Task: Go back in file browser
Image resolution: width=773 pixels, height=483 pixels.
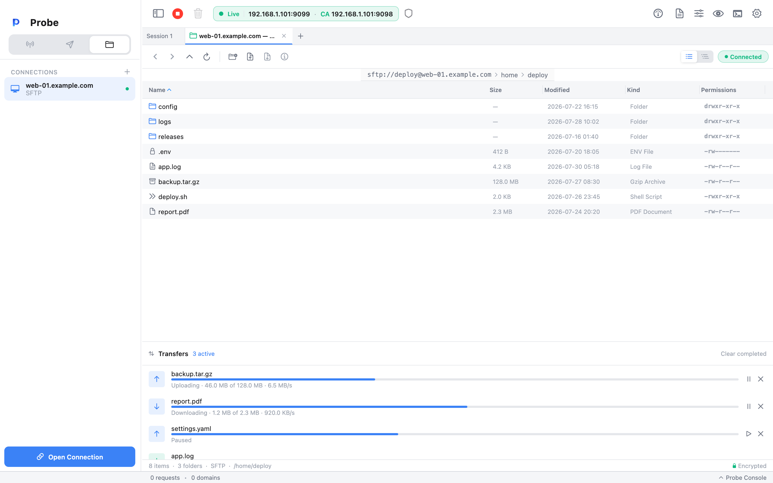Action: coord(155,57)
